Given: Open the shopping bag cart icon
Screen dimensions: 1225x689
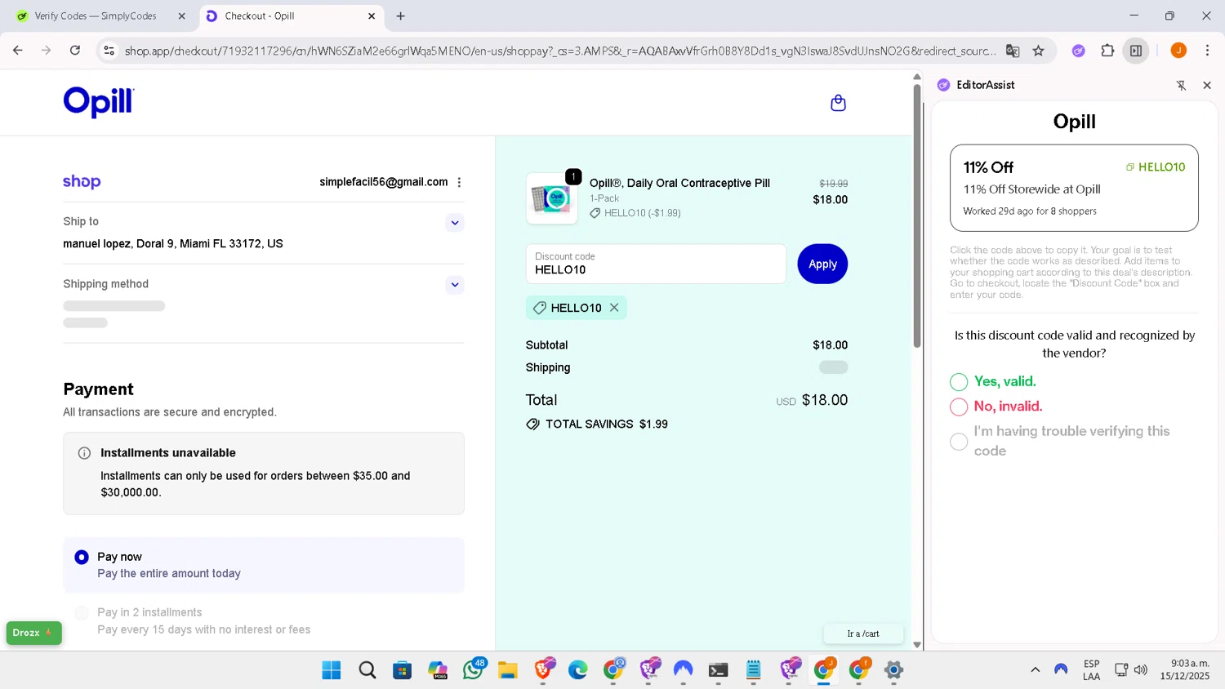Looking at the screenshot, I should coord(838,103).
